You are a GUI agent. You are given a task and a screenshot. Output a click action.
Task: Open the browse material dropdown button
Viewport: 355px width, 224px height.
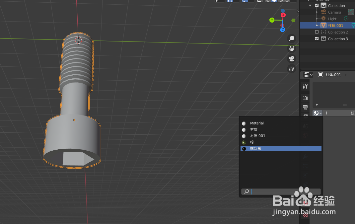click(318, 113)
